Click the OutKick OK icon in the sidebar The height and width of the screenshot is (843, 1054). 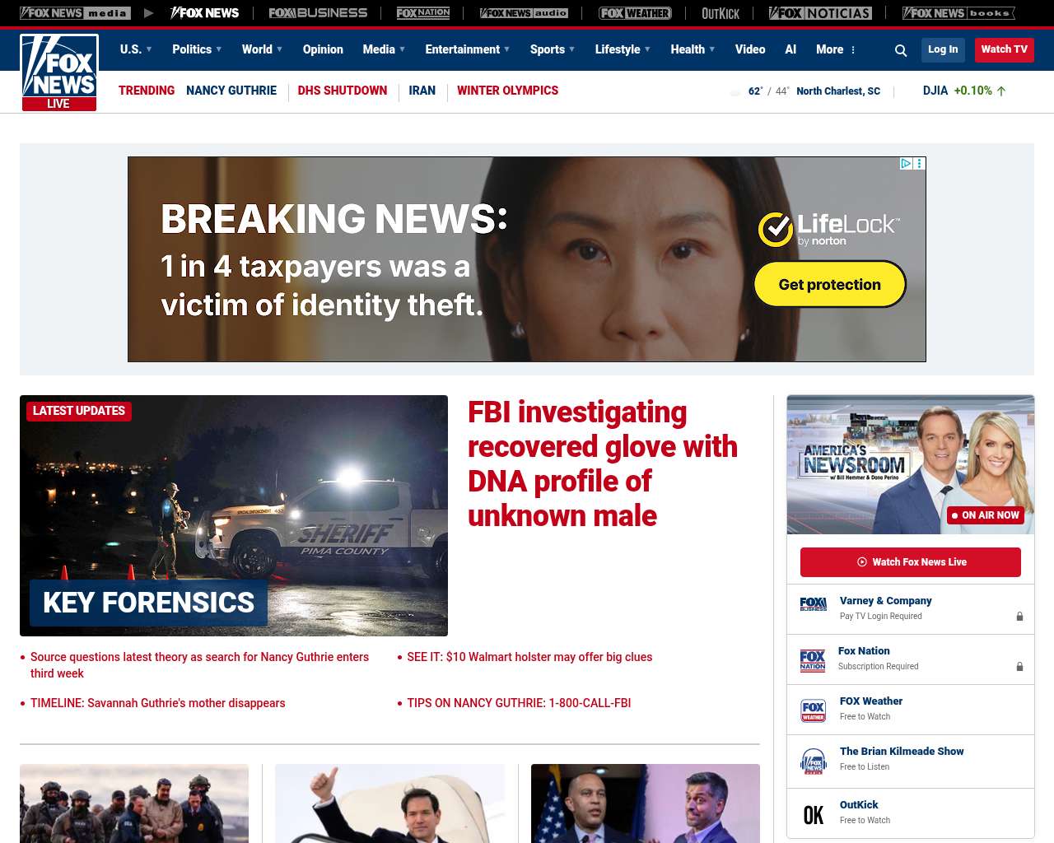coord(814,815)
